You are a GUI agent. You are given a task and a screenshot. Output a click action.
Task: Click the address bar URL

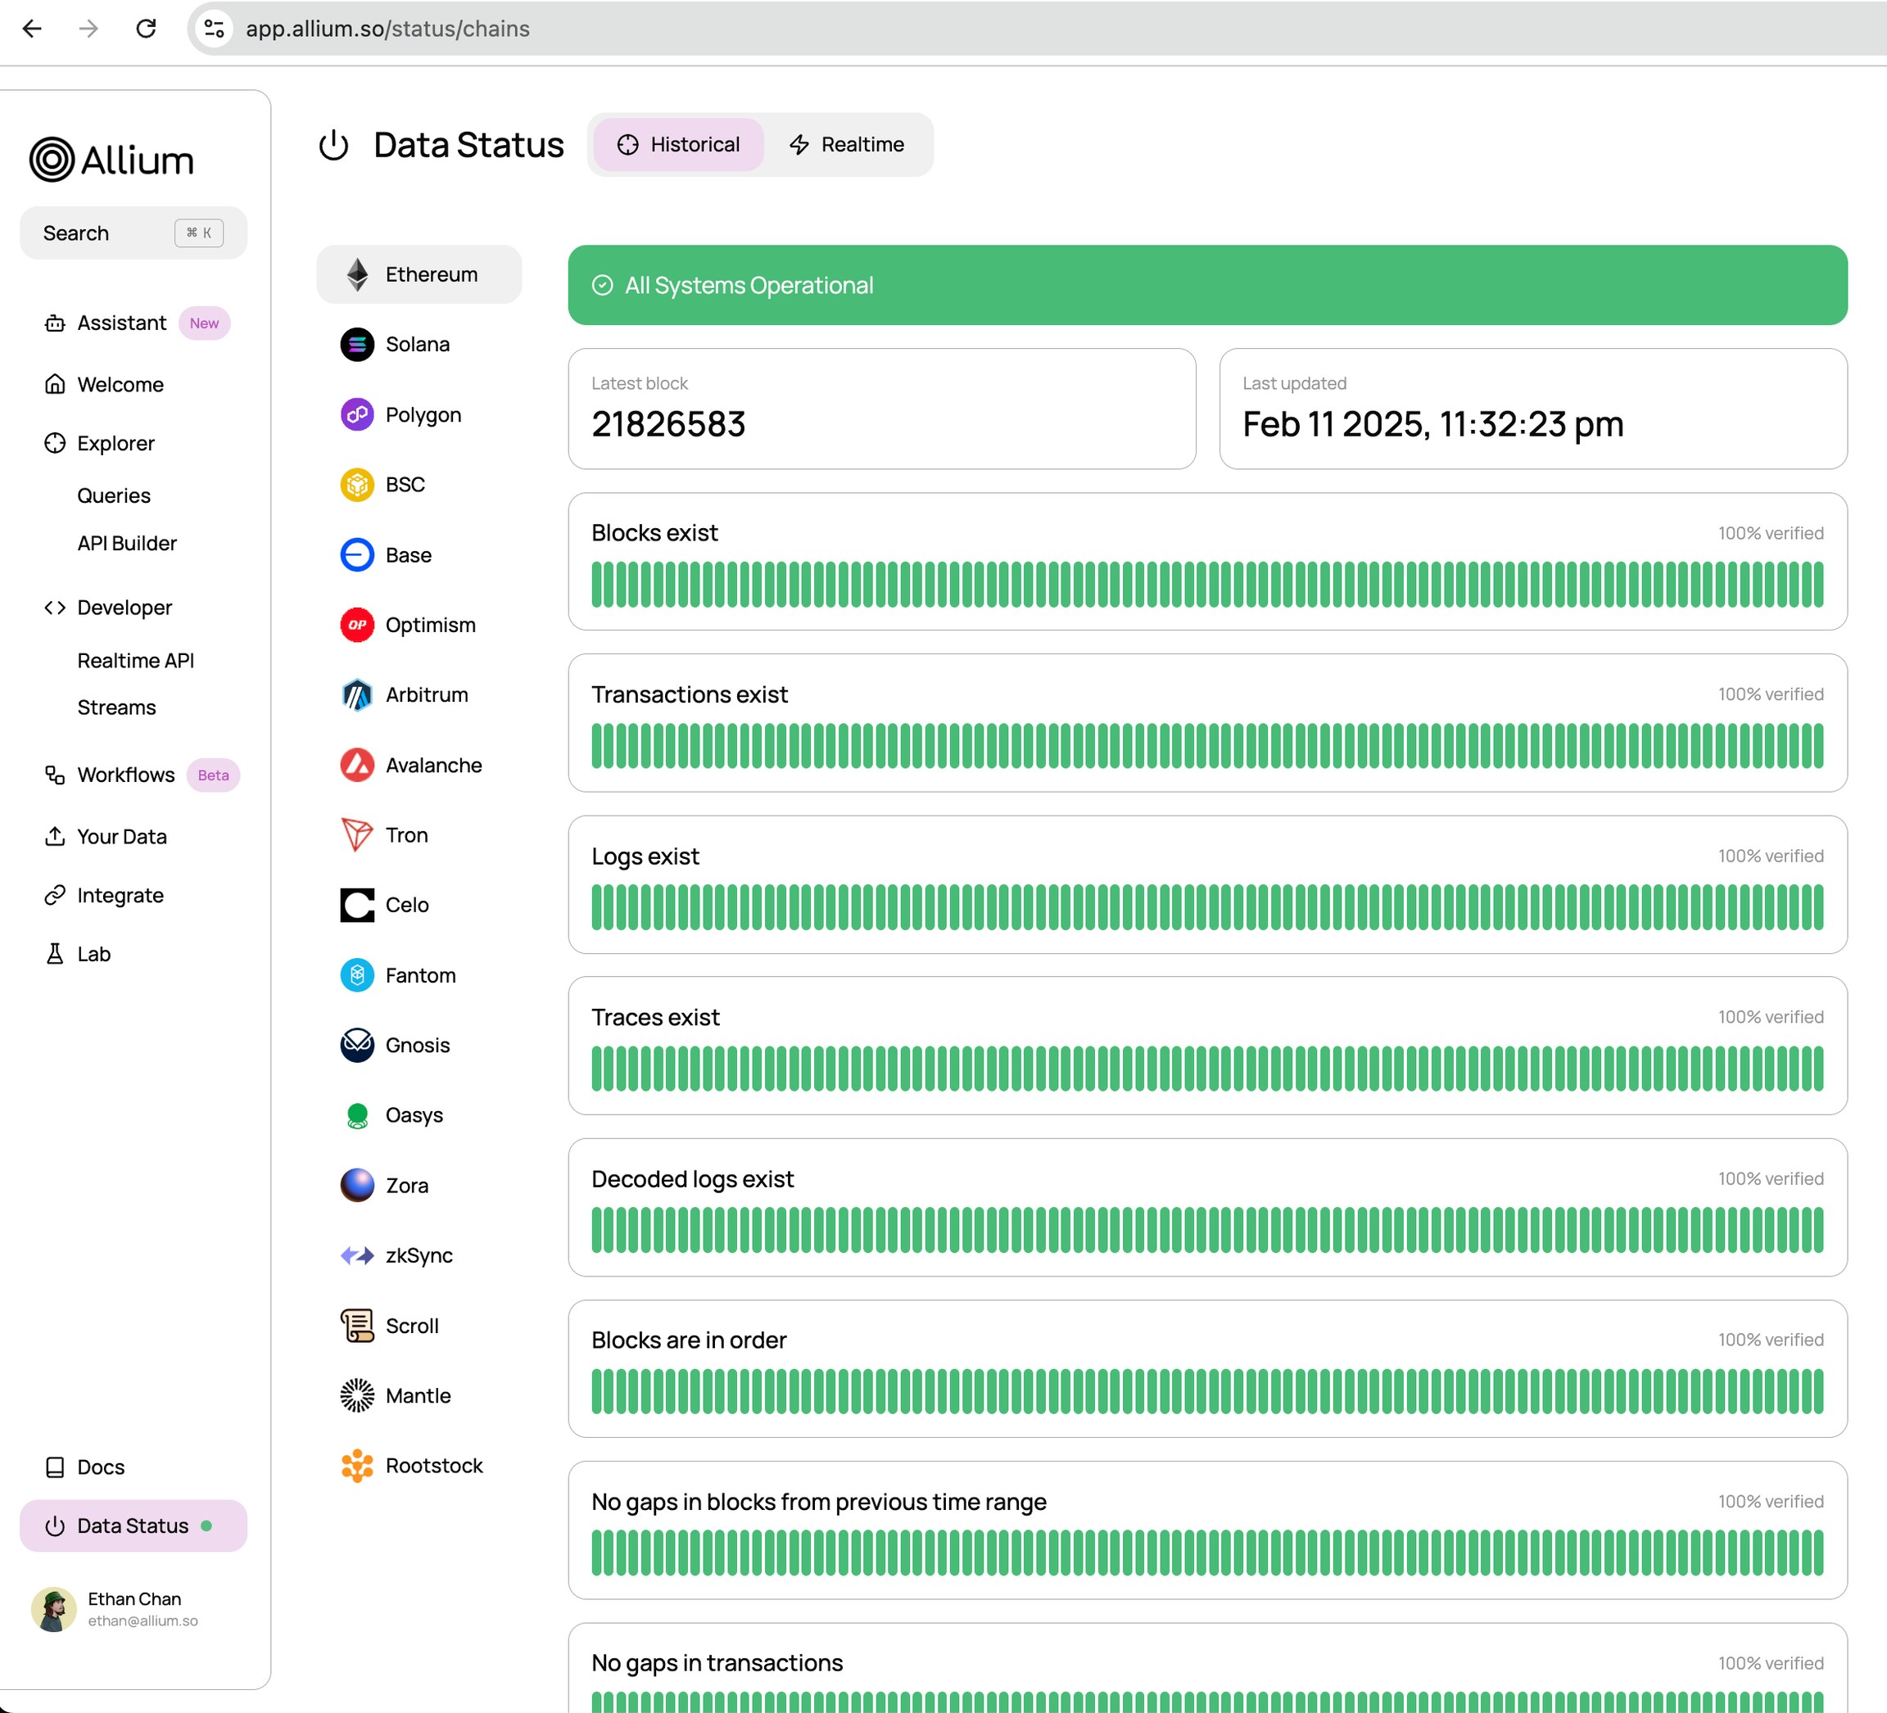[387, 29]
